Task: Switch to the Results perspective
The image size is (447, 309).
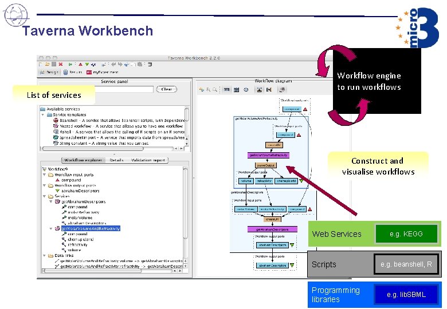Action: pos(73,72)
